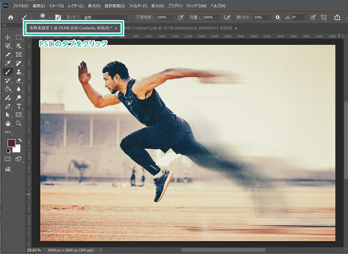The height and width of the screenshot is (254, 348).
Task: Expand the 不透明度 opacity dropdown arrow
Action: tap(171, 17)
